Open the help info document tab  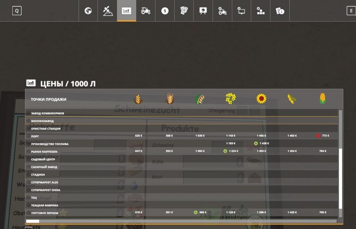point(280,11)
